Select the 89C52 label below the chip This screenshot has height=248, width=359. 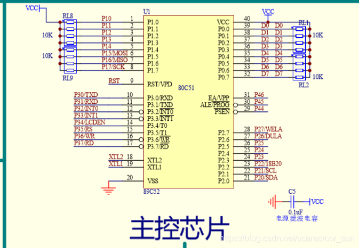pyautogui.click(x=151, y=192)
